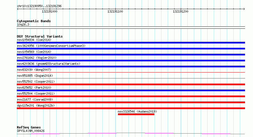Open the DPYSL4|NM_006426 gene label
The image size is (253, 137).
pos(31,131)
